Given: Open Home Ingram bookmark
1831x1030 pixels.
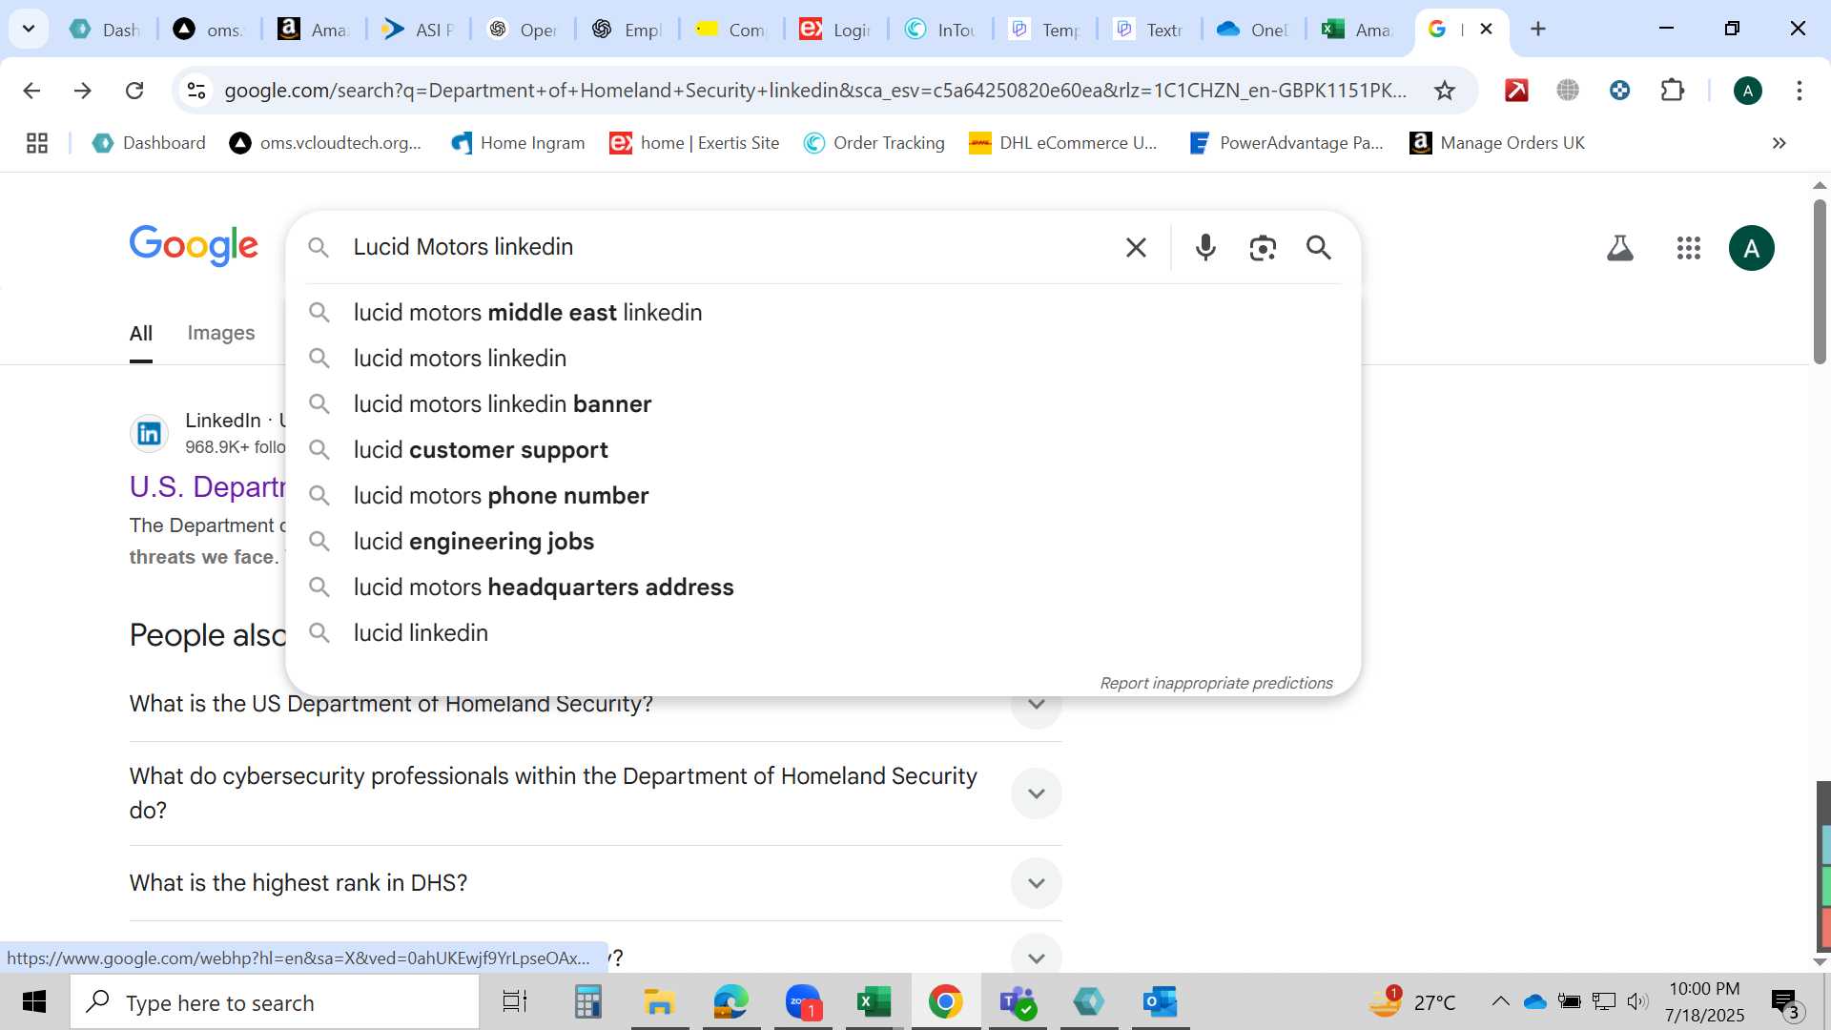Looking at the screenshot, I should [x=519, y=143].
